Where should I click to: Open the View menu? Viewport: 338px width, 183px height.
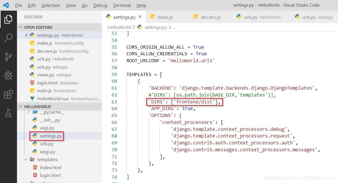pyautogui.click(x=71, y=5)
